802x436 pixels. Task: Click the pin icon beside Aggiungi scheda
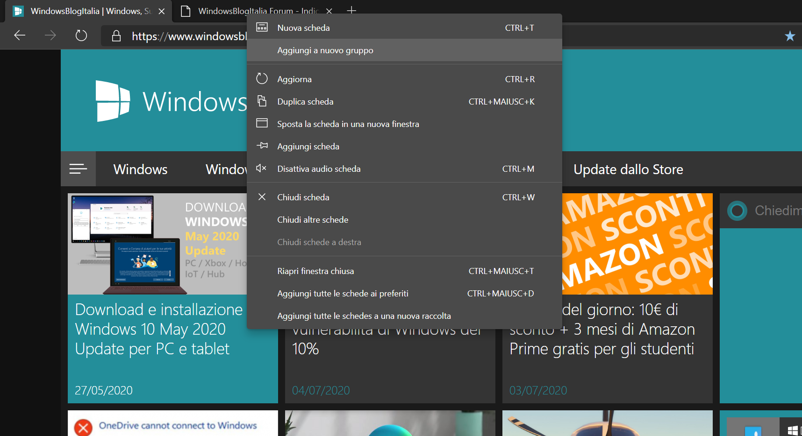[x=262, y=146]
